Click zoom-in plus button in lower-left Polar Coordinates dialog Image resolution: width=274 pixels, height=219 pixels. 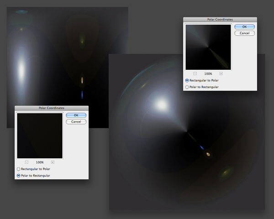(53, 162)
